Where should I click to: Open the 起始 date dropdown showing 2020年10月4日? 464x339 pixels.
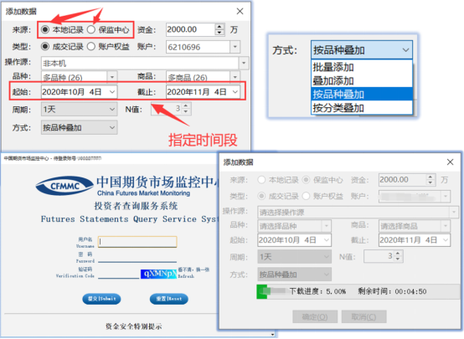coord(79,92)
